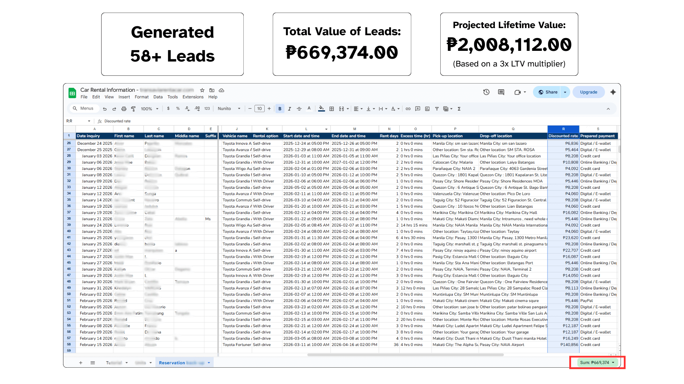The width and height of the screenshot is (684, 384).
Task: Click the insert link icon
Action: pyautogui.click(x=408, y=109)
